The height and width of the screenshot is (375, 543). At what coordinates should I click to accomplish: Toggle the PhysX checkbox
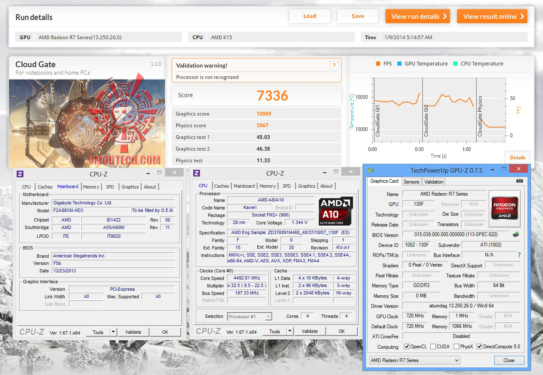[x=457, y=347]
